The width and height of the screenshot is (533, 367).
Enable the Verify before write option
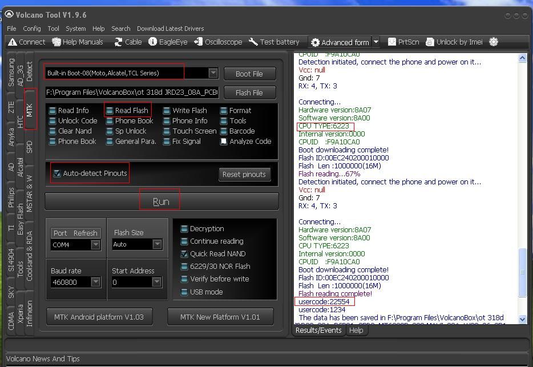(184, 279)
